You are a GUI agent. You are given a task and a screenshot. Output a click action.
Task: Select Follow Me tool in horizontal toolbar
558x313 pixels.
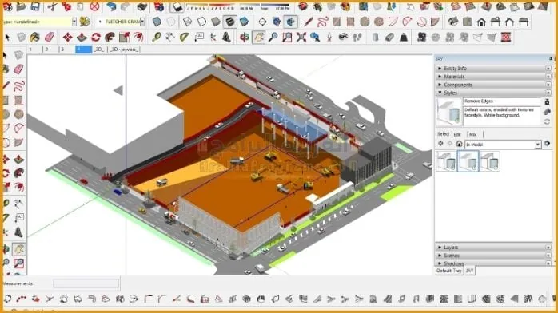[x=110, y=37]
